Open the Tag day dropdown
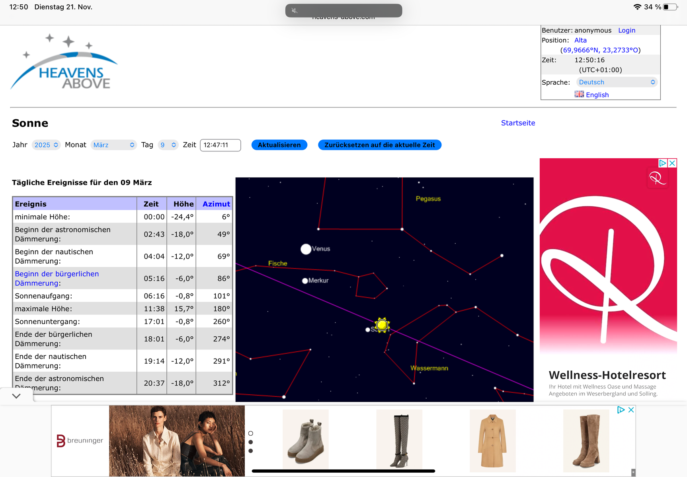The height and width of the screenshot is (477, 687). click(168, 145)
